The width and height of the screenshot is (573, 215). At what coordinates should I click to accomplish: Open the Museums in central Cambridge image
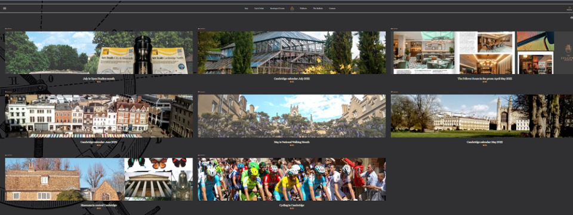(99, 179)
